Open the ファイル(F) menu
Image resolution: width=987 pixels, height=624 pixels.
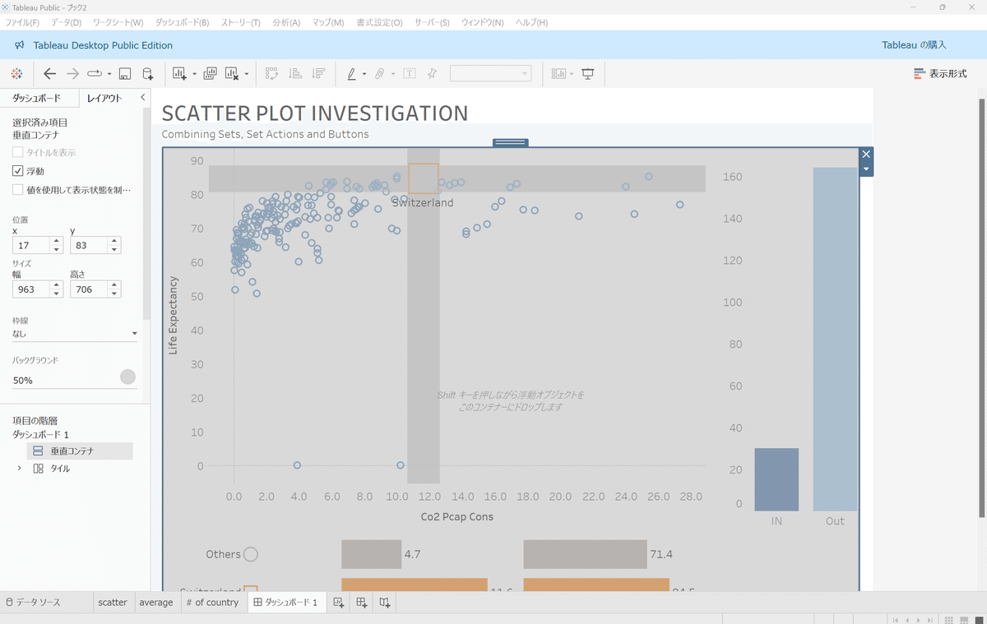pyautogui.click(x=22, y=22)
